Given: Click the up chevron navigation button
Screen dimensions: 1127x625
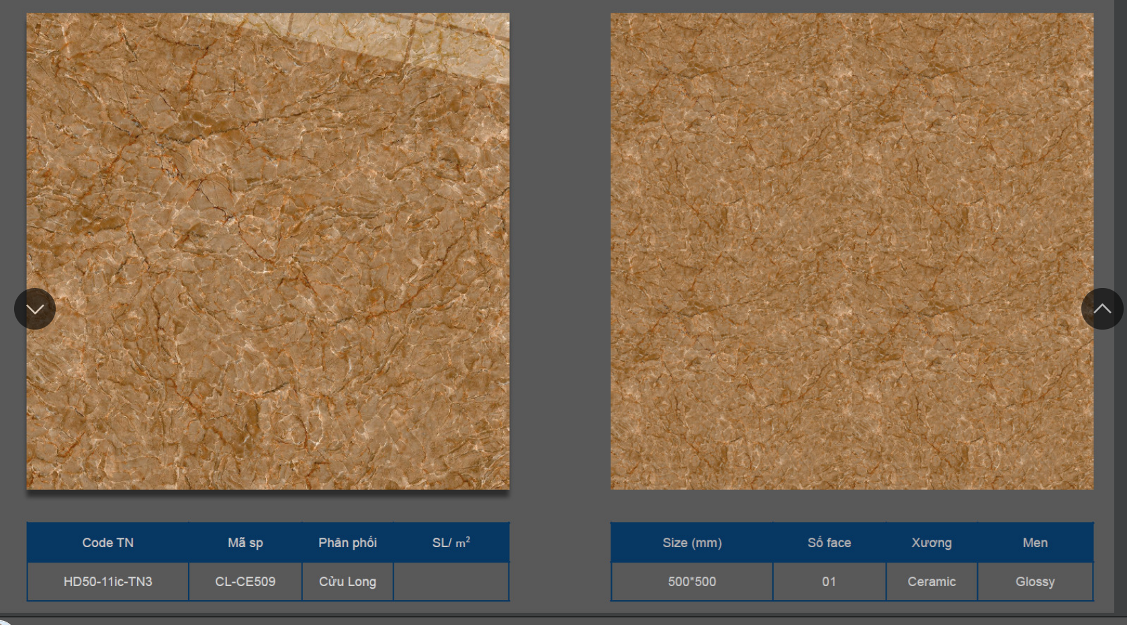Looking at the screenshot, I should point(1101,309).
